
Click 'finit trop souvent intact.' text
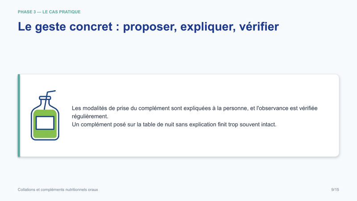247,125
